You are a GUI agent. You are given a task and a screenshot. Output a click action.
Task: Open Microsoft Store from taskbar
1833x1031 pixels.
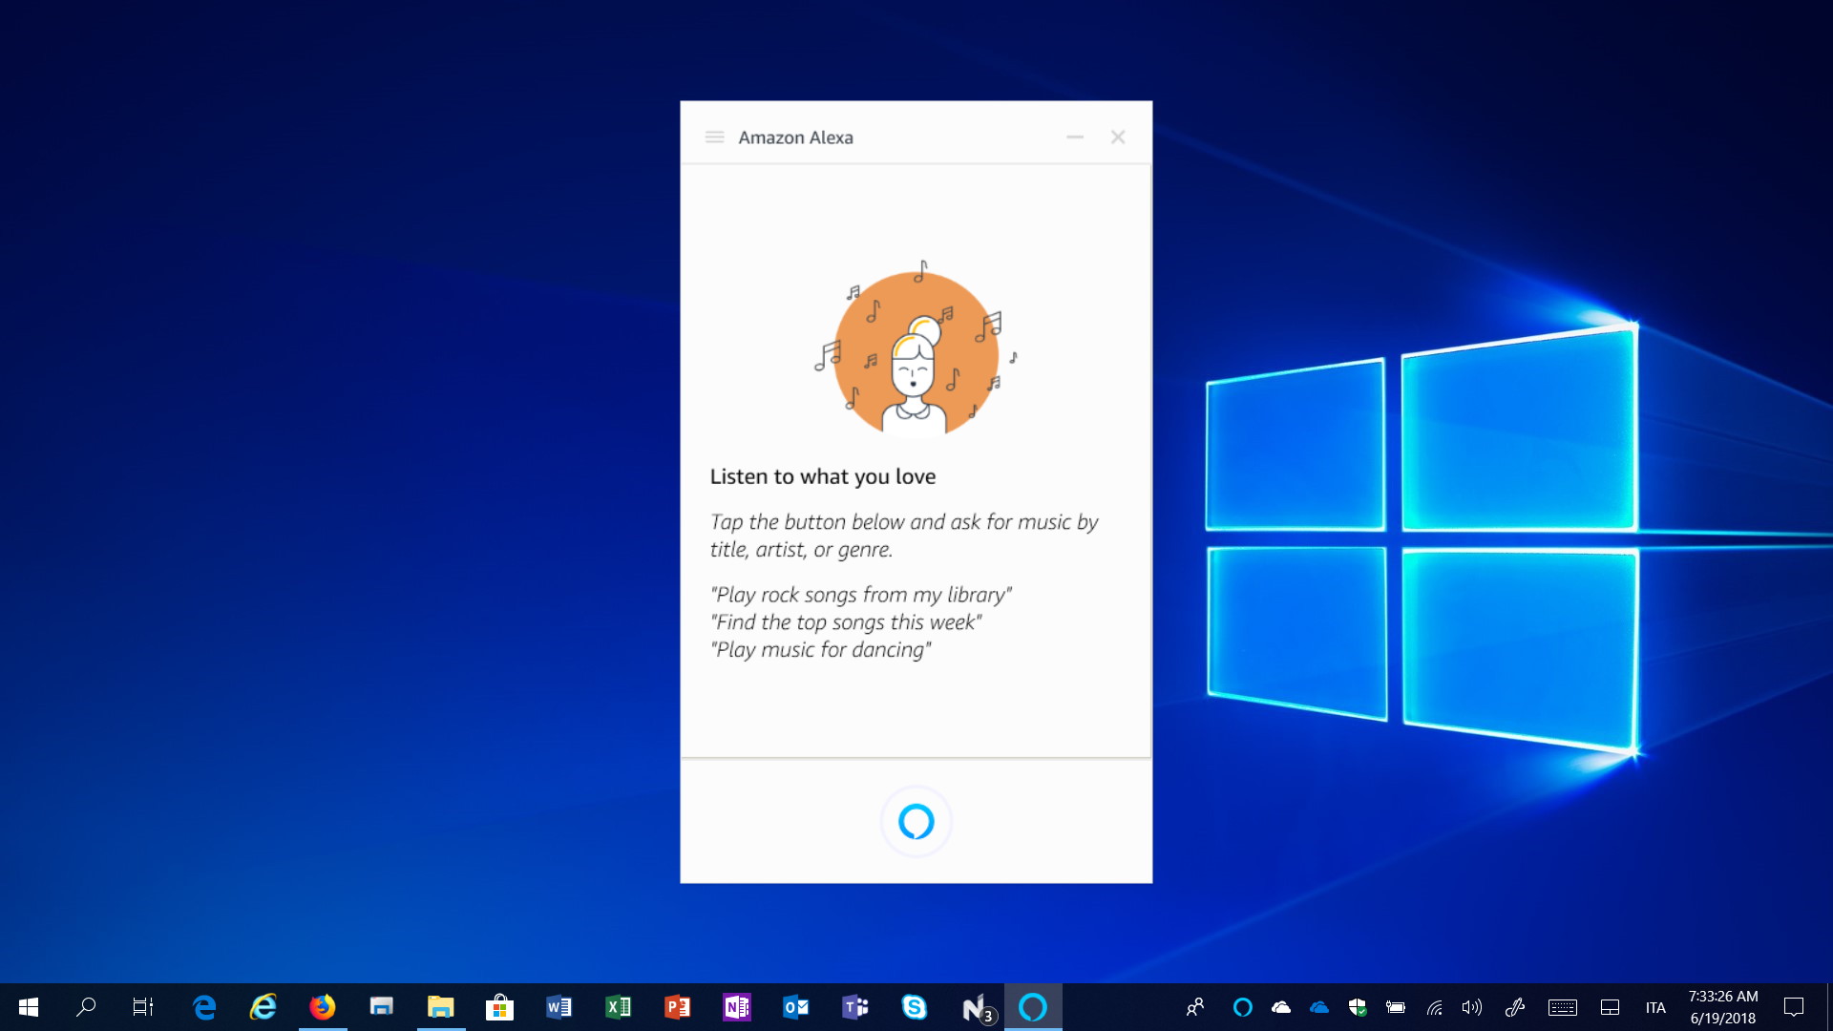499,1007
